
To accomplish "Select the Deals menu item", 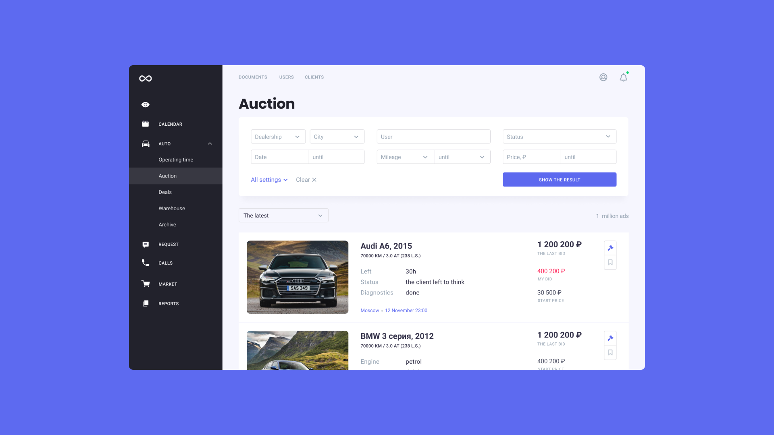I will coord(165,192).
